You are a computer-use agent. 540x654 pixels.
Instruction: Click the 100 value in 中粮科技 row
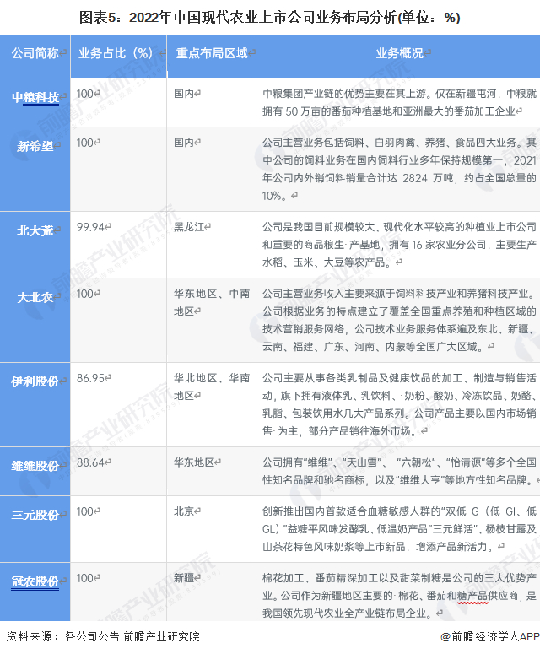point(85,94)
